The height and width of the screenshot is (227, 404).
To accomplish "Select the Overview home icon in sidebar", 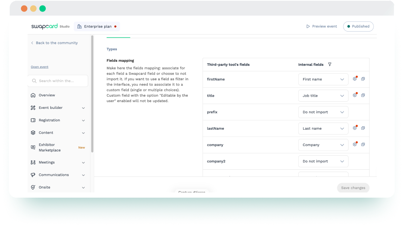I will [34, 95].
